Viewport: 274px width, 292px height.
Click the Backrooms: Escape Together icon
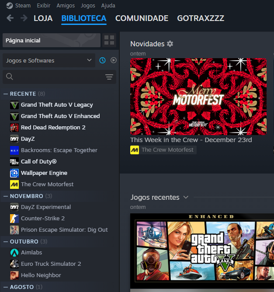[14, 150]
